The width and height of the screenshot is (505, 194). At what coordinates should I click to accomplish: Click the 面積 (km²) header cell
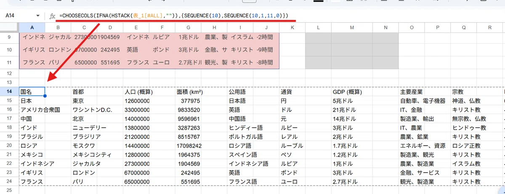pyautogui.click(x=188, y=91)
